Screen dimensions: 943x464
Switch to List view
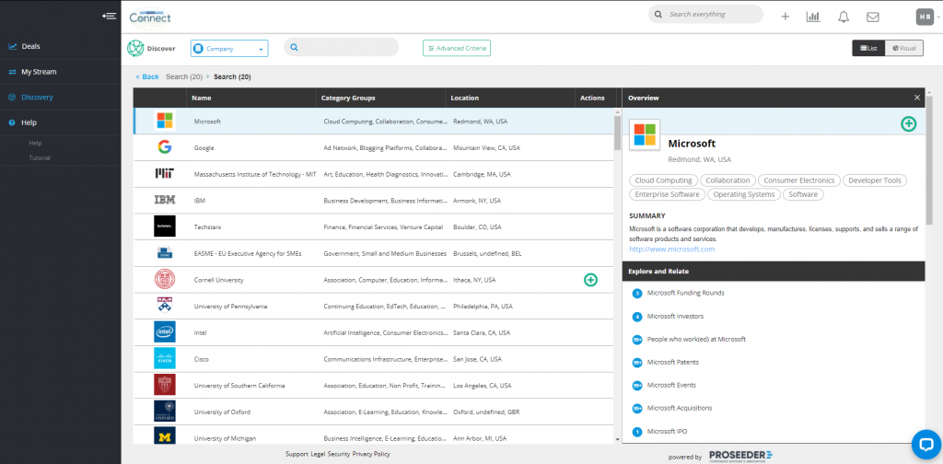(x=868, y=48)
